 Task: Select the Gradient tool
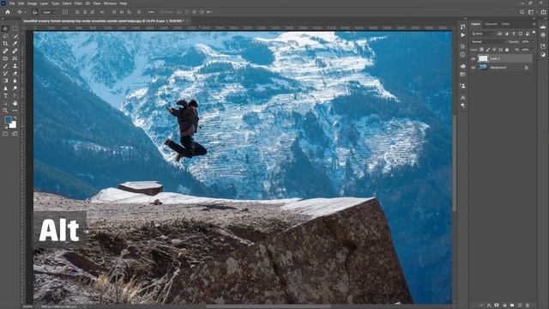pos(5,81)
